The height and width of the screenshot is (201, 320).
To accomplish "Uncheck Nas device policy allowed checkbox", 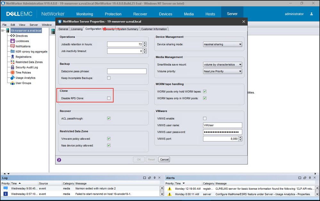I will tap(109, 145).
